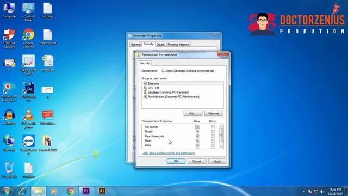This screenshot has width=348, height=196.
Task: Click the volume icon in system tray
Action: (322, 192)
